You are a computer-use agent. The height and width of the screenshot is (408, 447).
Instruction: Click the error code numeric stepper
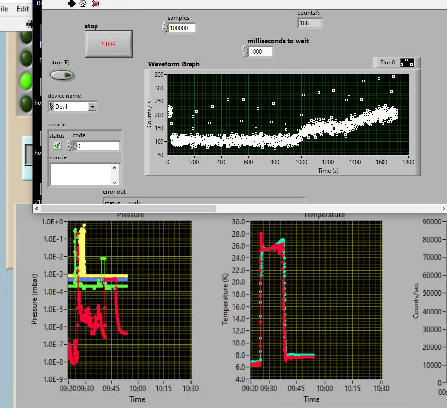click(x=70, y=145)
